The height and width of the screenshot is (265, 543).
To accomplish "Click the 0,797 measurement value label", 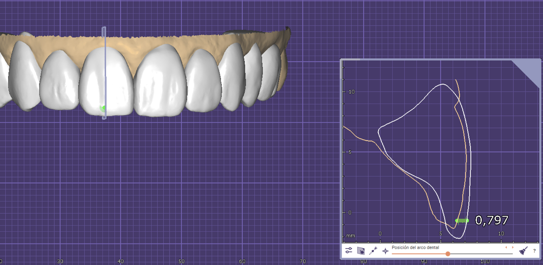I will click(x=492, y=220).
